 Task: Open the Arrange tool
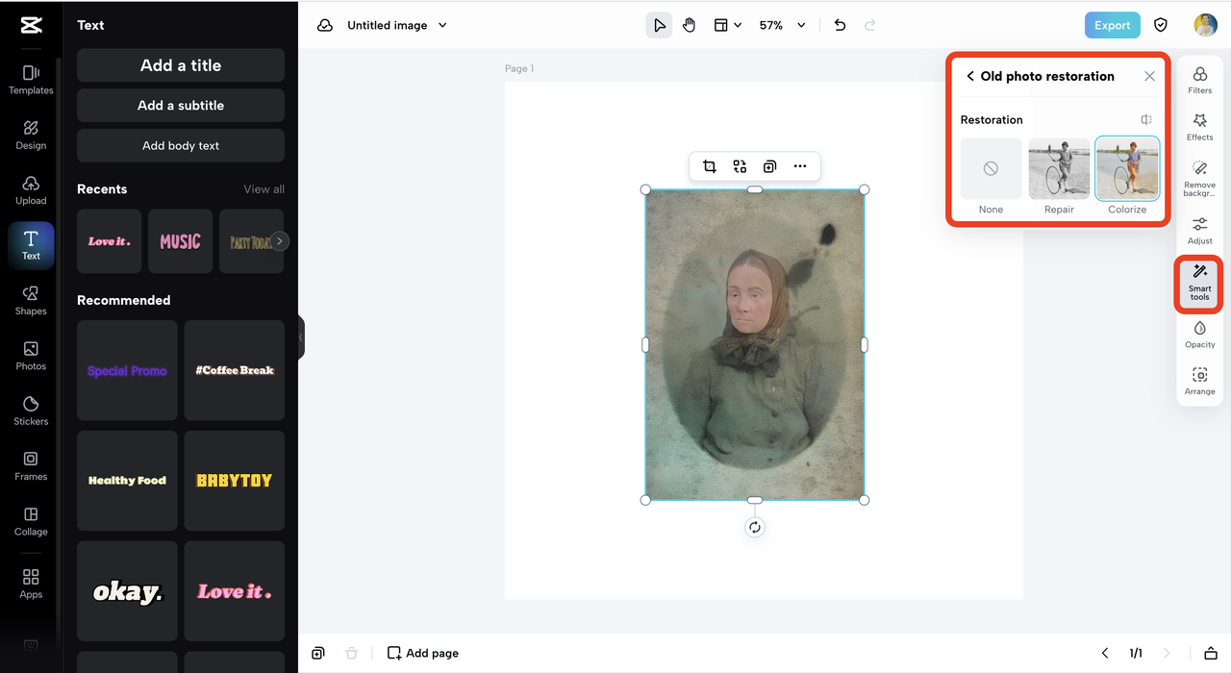coord(1200,382)
